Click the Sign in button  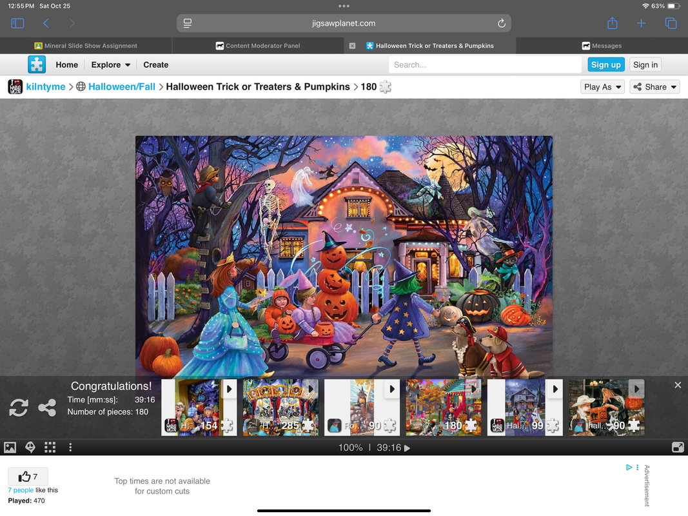[645, 65]
